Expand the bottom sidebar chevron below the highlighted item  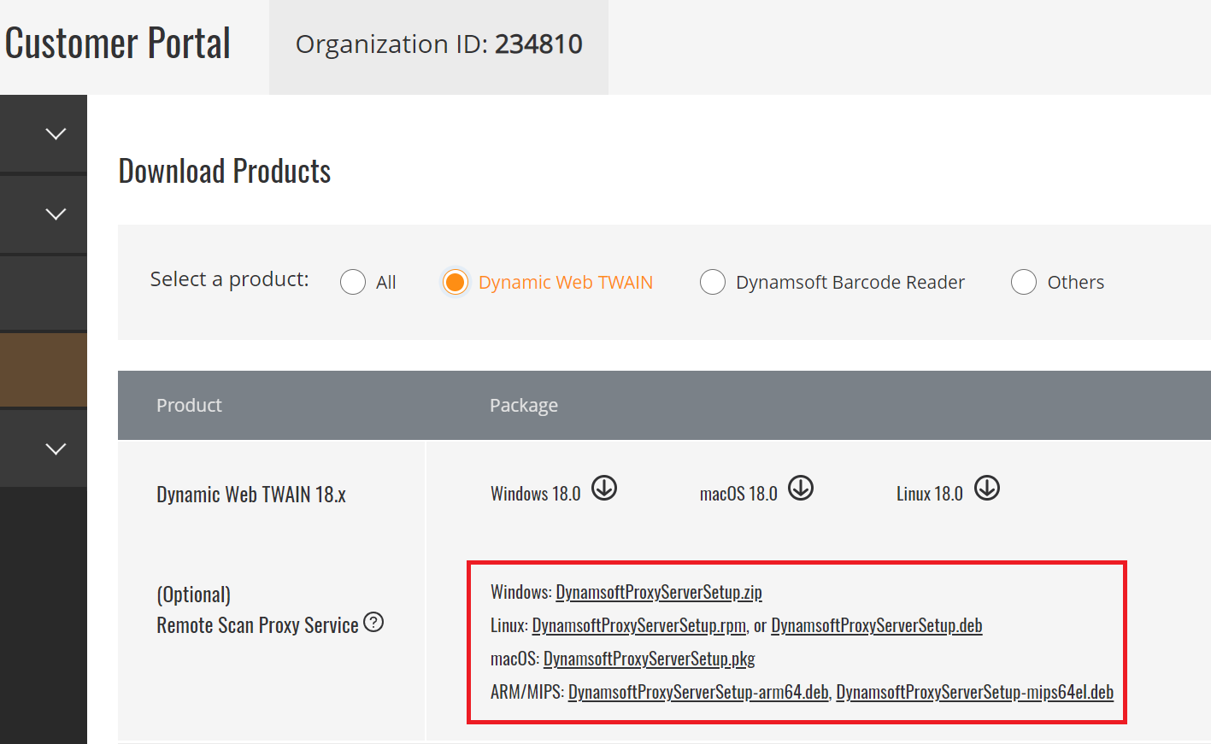tap(56, 449)
